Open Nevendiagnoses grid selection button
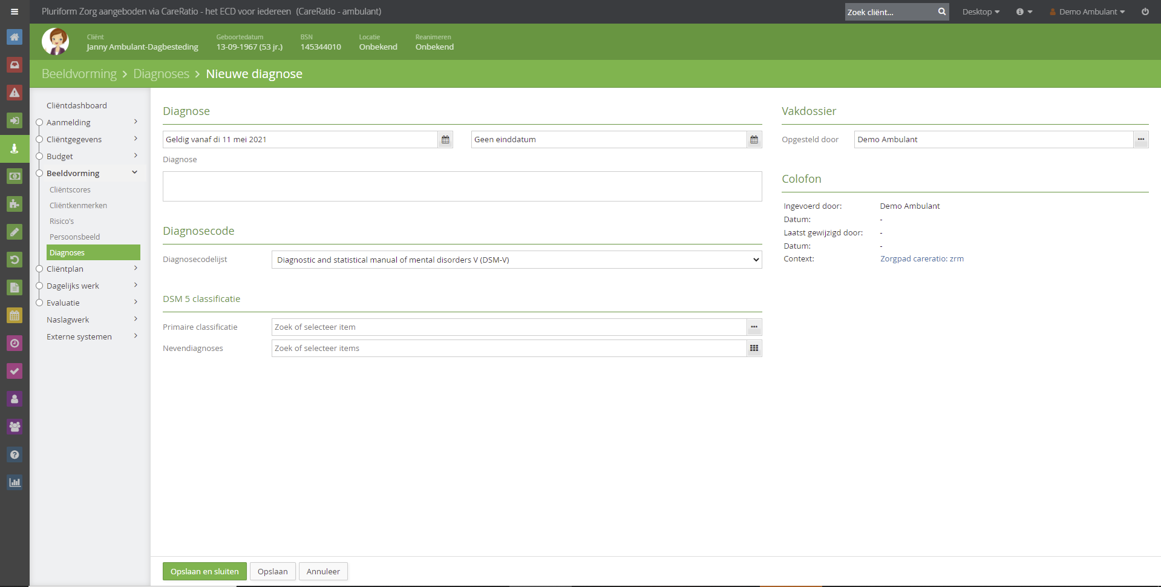 point(754,349)
